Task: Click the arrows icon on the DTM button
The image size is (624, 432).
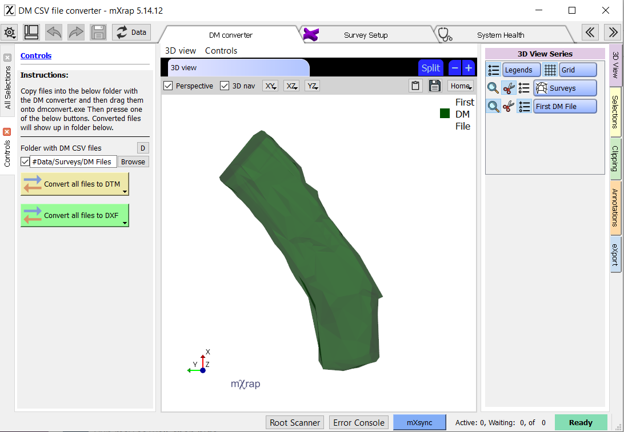Action: pyautogui.click(x=32, y=184)
